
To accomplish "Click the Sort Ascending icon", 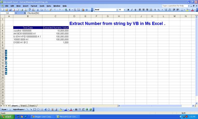I will pos(75,10).
